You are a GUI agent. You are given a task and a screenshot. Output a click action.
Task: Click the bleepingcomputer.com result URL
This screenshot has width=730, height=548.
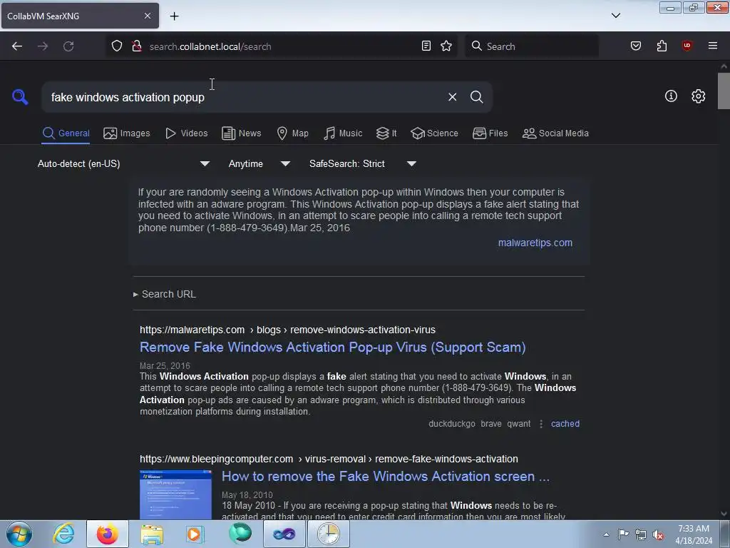pyautogui.click(x=329, y=459)
